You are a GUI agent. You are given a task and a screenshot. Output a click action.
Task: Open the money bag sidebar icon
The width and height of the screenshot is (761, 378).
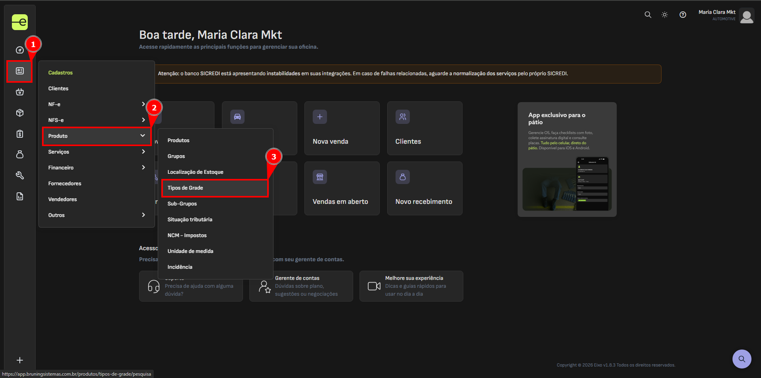20,154
